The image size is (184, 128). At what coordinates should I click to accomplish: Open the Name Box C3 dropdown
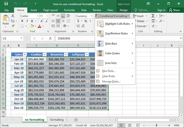pos(21,38)
